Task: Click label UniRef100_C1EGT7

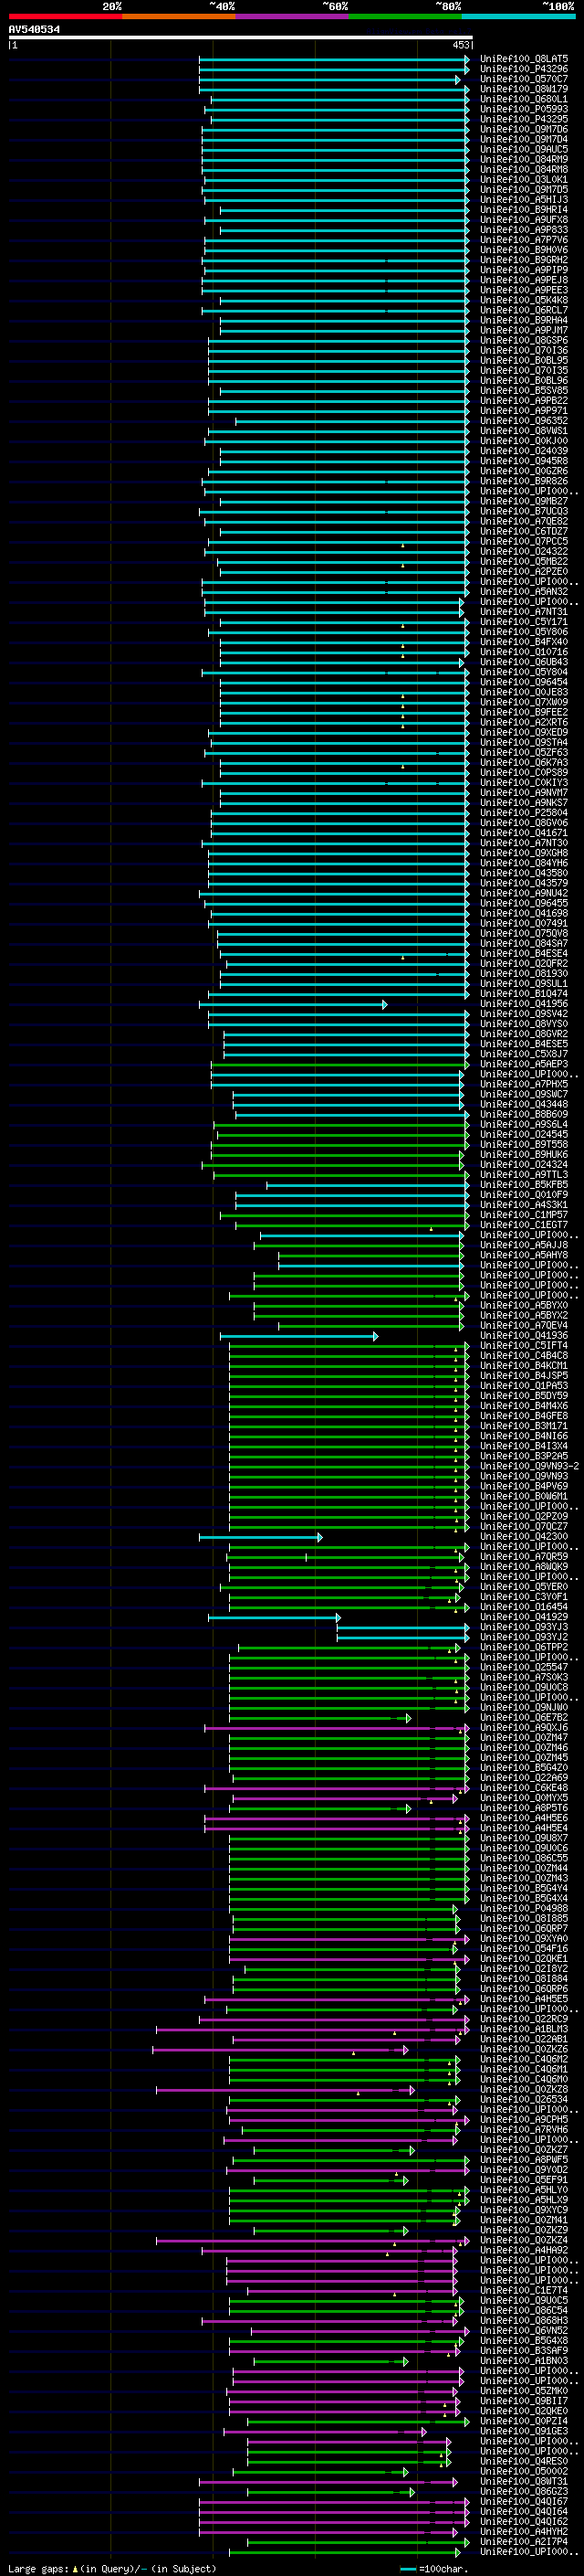Action: tap(524, 1225)
